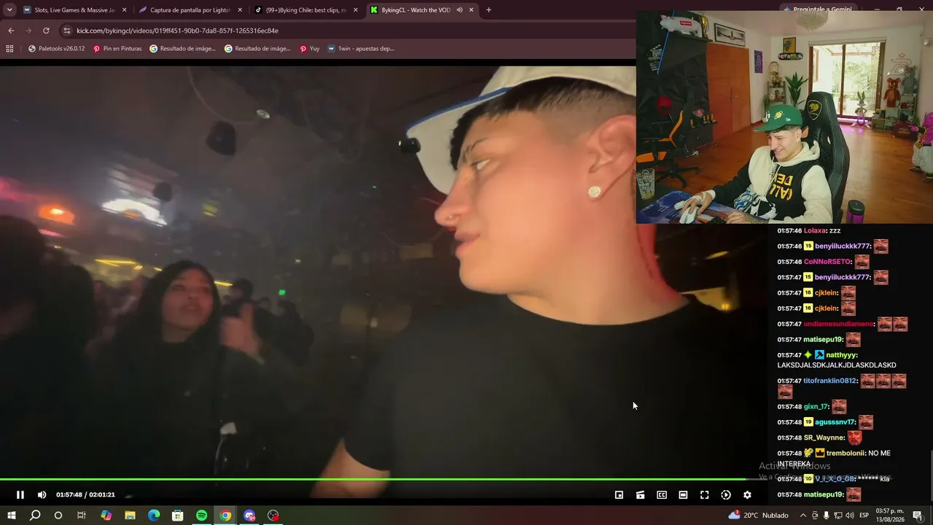Viewport: 933px width, 525px height.
Task: Mute audio on the BykingCL tab
Action: [459, 10]
